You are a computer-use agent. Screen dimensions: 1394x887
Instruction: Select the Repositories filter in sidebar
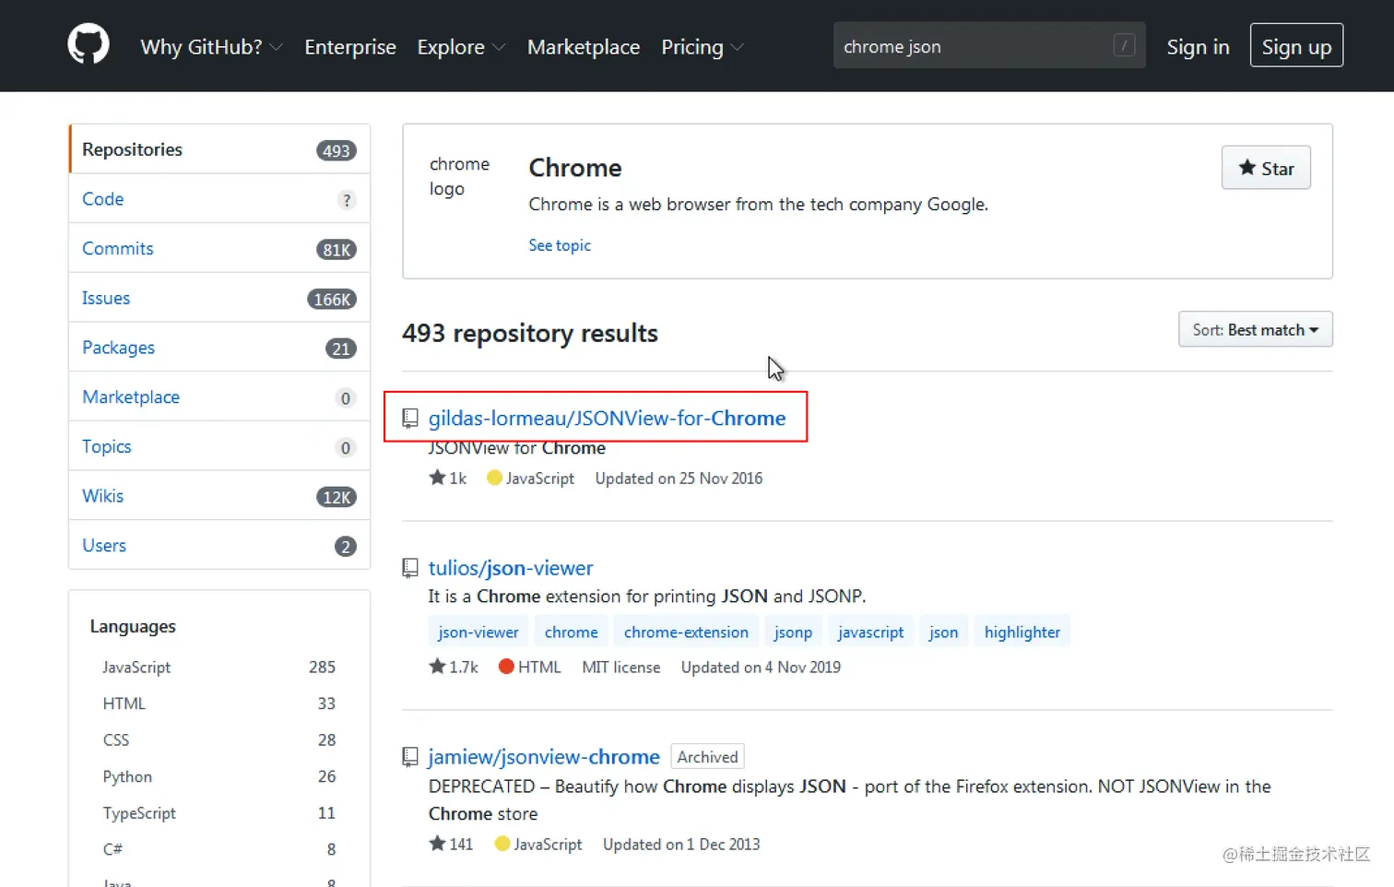(219, 149)
